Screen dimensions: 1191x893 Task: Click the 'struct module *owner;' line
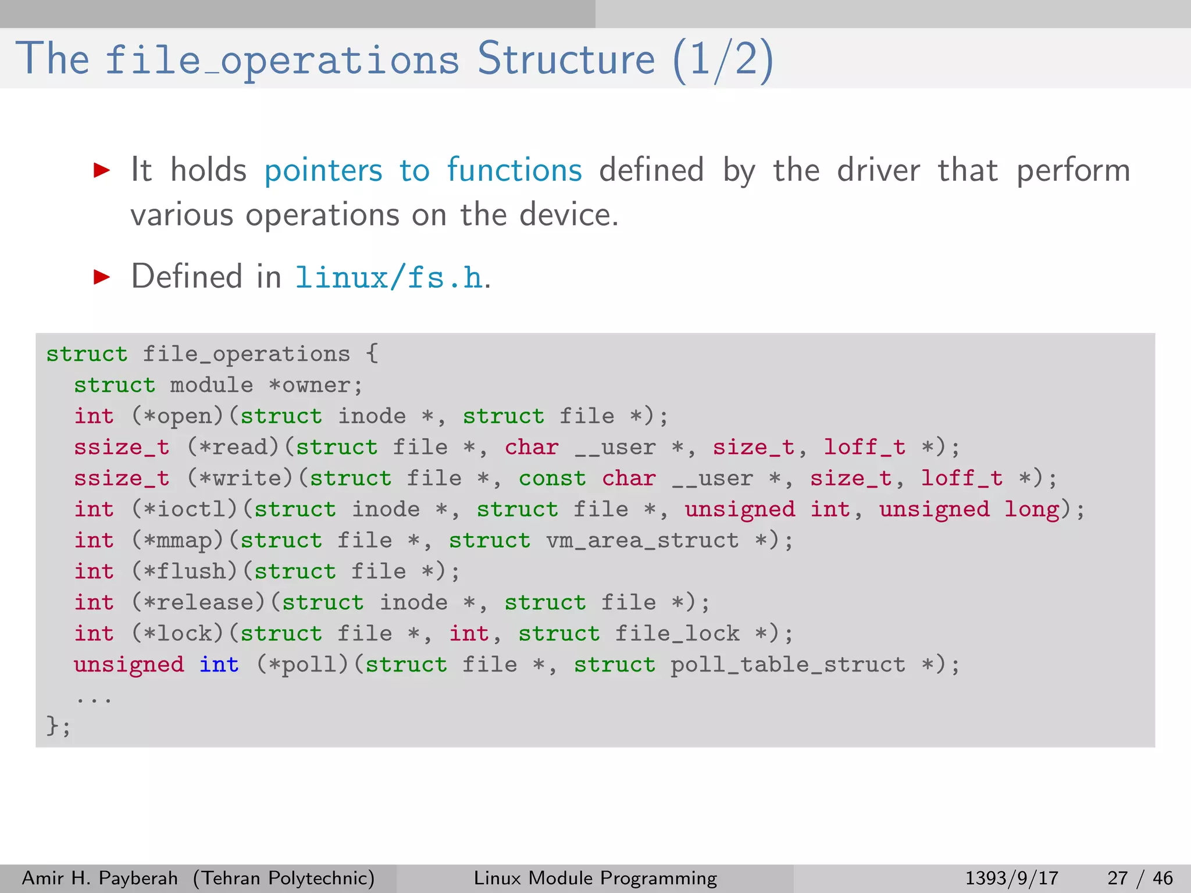click(x=218, y=385)
